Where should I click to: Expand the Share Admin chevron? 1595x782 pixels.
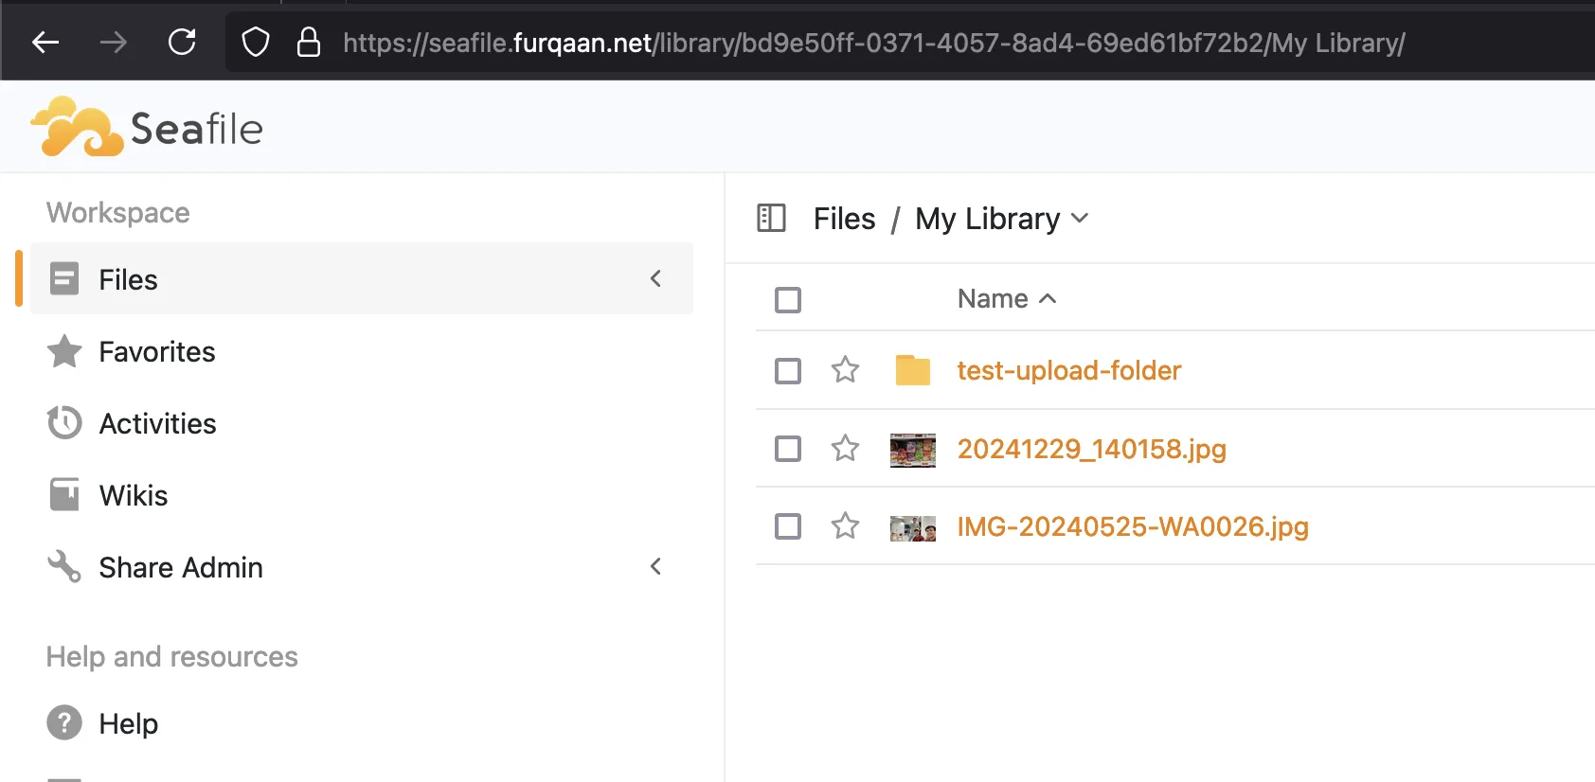(655, 567)
